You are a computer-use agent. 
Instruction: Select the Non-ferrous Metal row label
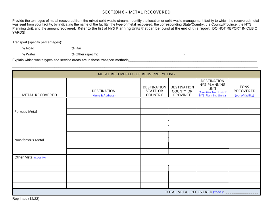pos(29,140)
